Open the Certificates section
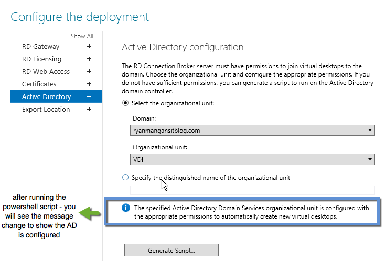This screenshot has height=271, width=385. (x=39, y=84)
